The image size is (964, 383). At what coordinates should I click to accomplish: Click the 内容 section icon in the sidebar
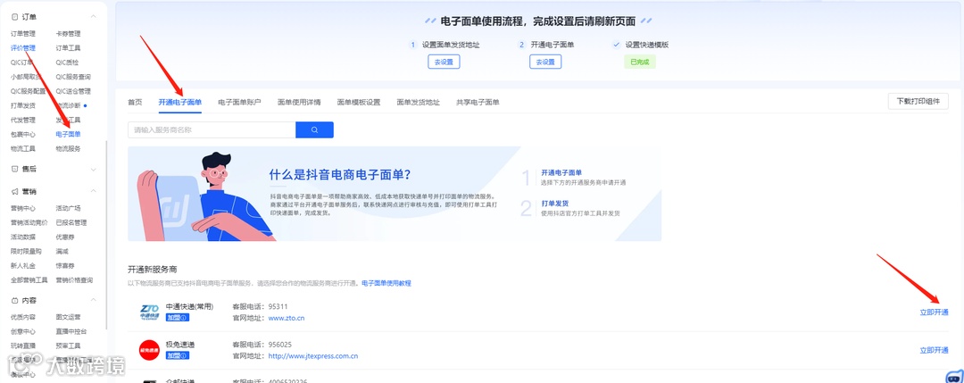pos(15,301)
